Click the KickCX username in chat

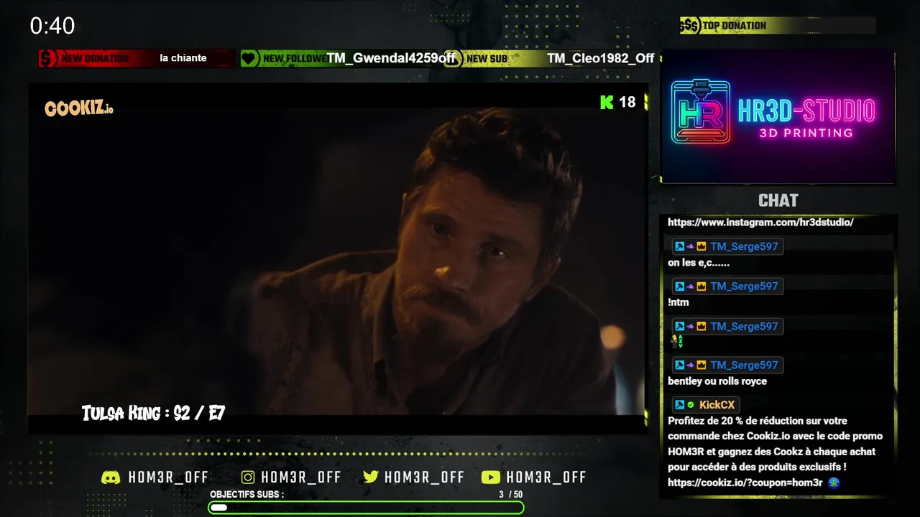(x=717, y=405)
